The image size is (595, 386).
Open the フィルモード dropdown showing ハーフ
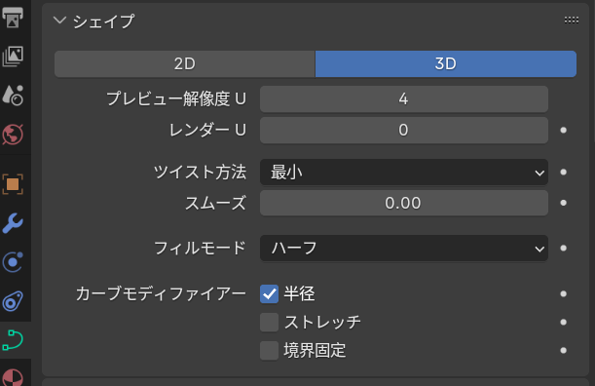[x=404, y=249]
